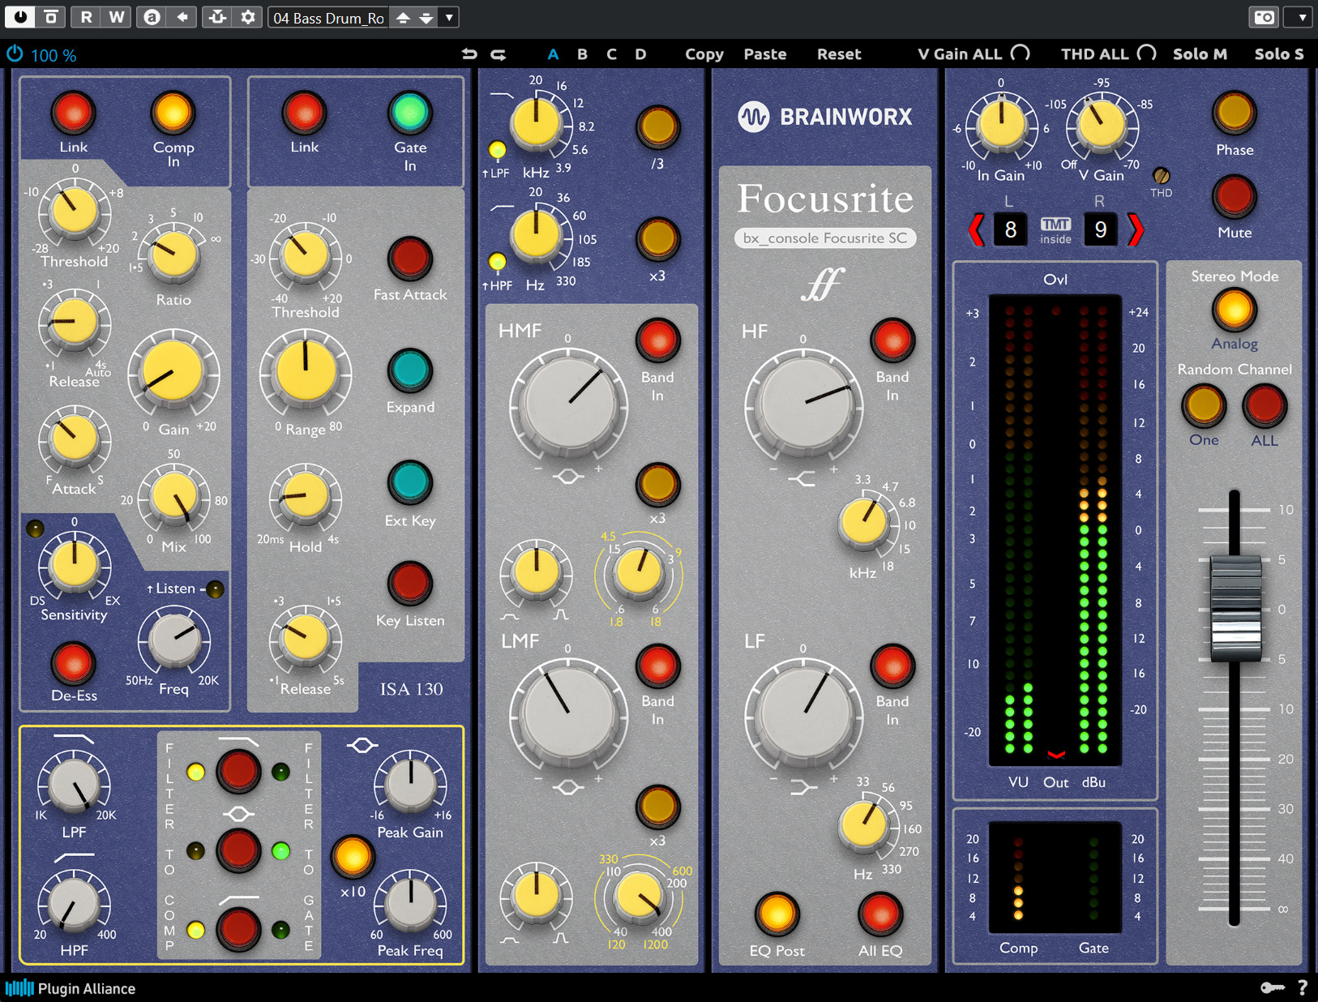Click the undo arrow icon
This screenshot has height=1002, width=1318.
(469, 54)
